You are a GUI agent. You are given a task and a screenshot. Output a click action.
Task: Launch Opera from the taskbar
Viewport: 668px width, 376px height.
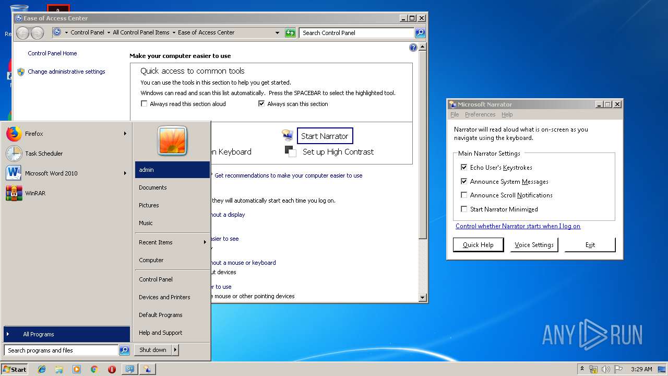112,369
